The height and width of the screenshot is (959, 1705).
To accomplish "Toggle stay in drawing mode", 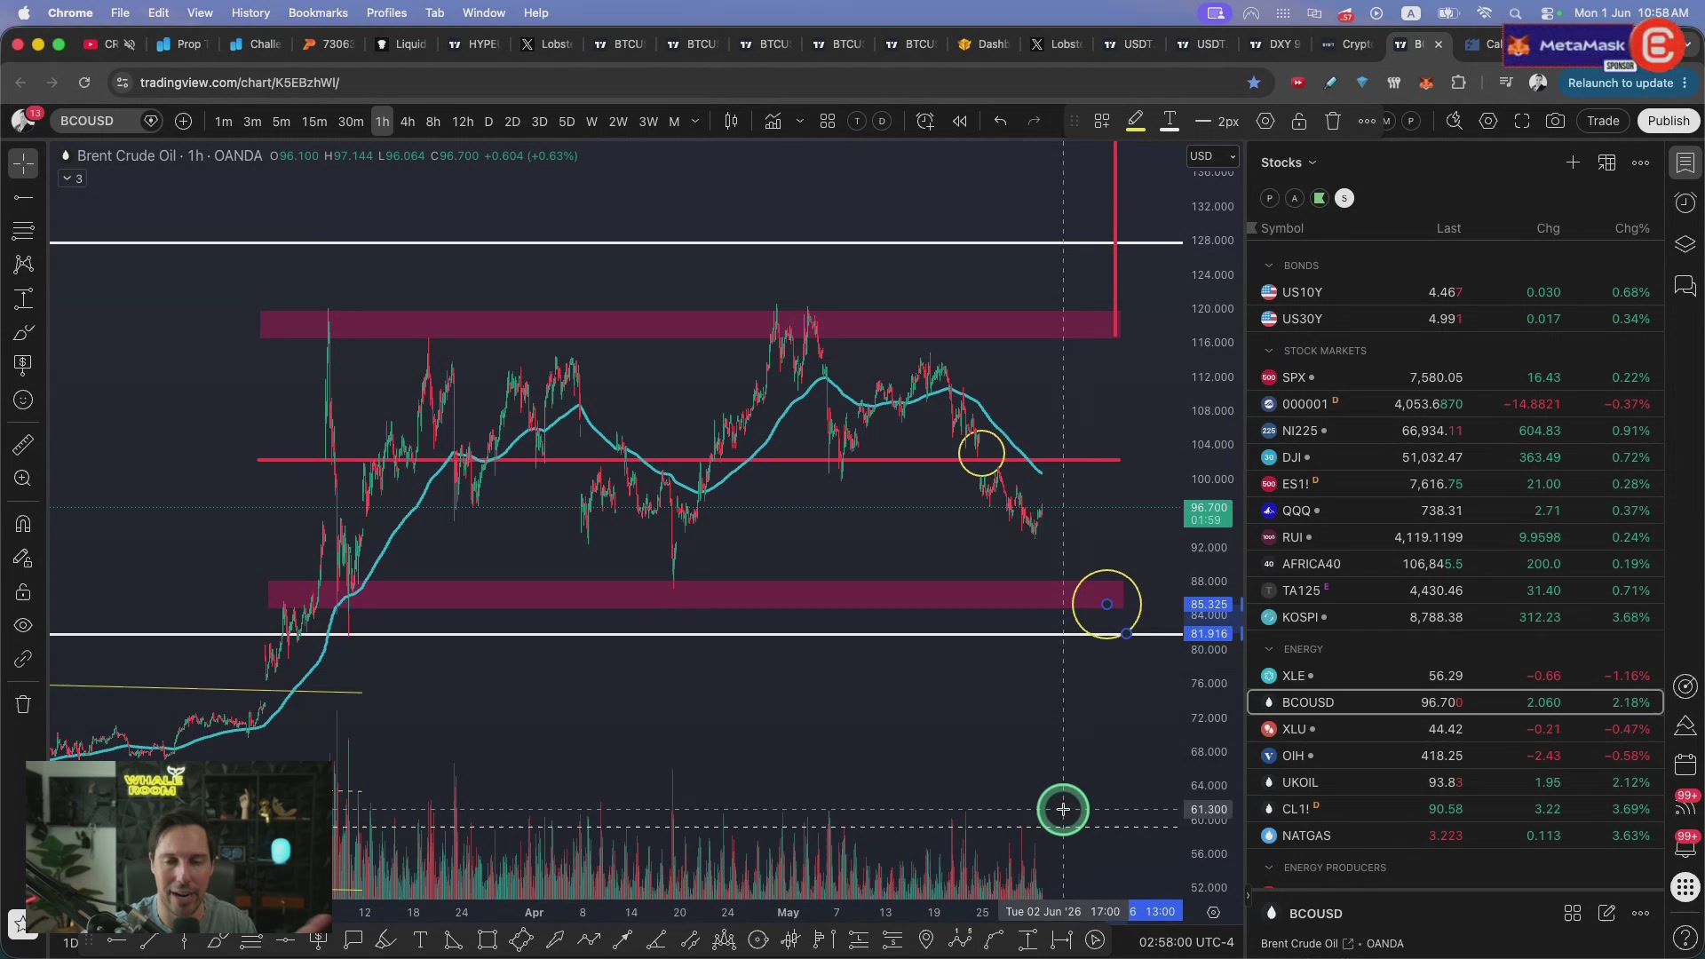I will click(x=23, y=559).
